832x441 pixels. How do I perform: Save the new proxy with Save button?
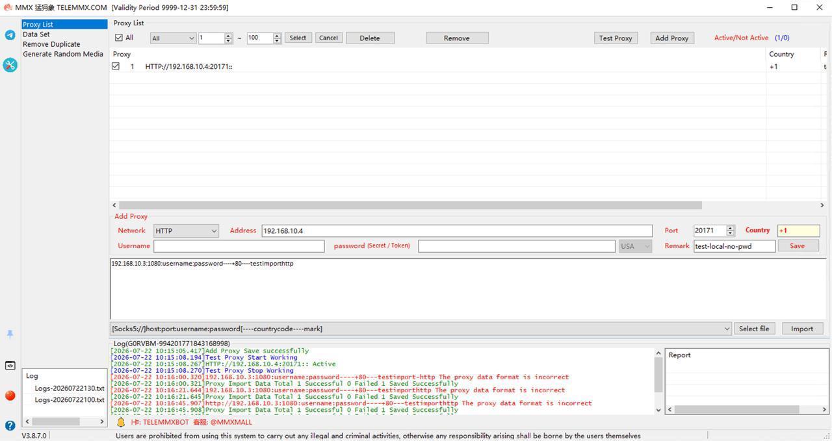(x=798, y=246)
